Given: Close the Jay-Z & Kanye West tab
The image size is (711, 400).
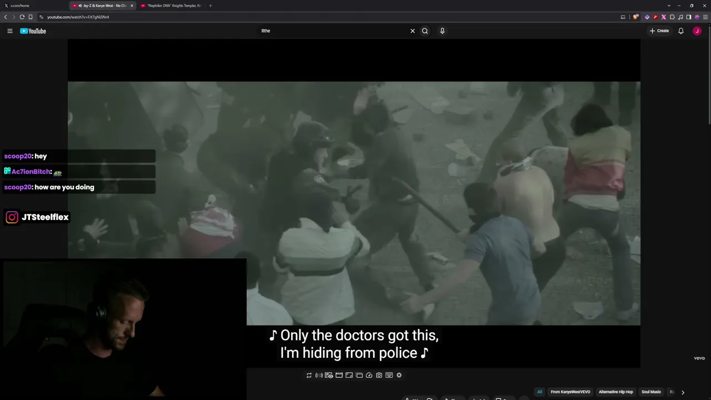Looking at the screenshot, I should click(x=132, y=6).
